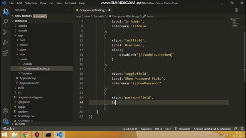Open the View menu
Viewport: 246px width, 138px height.
43,3
